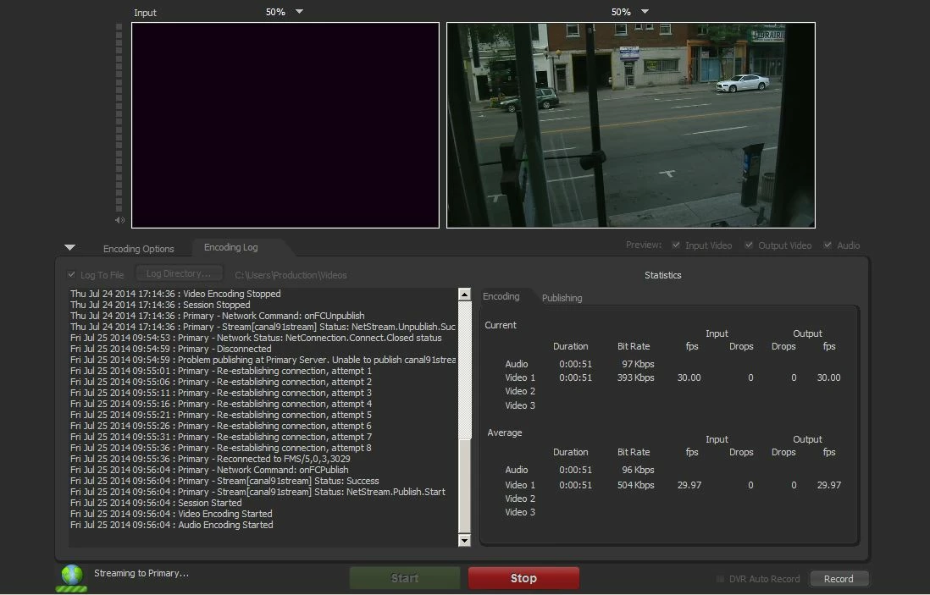Click the log directory path C:\Users\Production\Videos
The width and height of the screenshot is (930, 595).
tap(291, 275)
